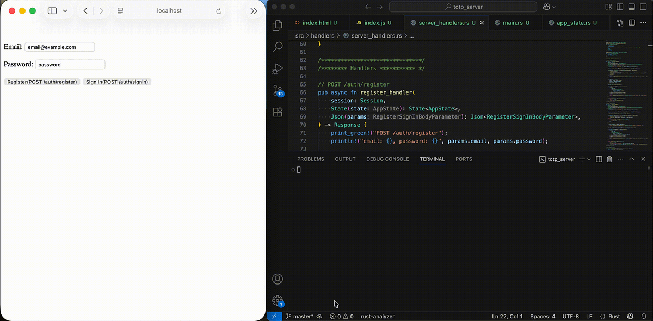Open the handlers breadcrumb dropdown
This screenshot has width=653, height=321.
(323, 35)
